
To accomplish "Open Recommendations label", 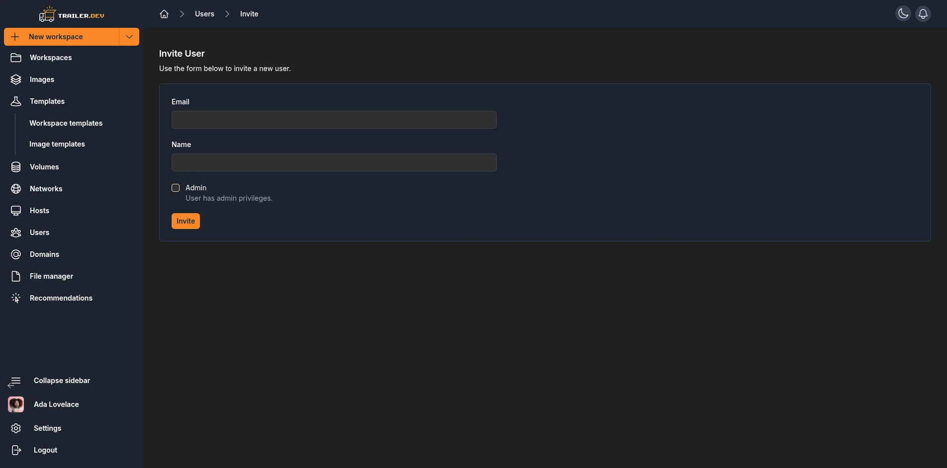I will click(x=61, y=298).
